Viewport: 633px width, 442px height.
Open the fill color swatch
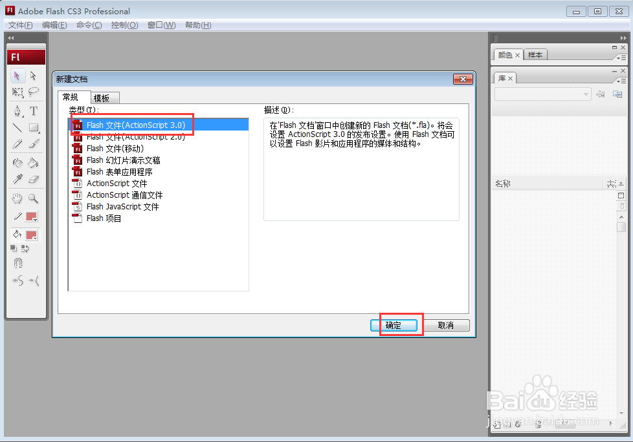point(32,235)
